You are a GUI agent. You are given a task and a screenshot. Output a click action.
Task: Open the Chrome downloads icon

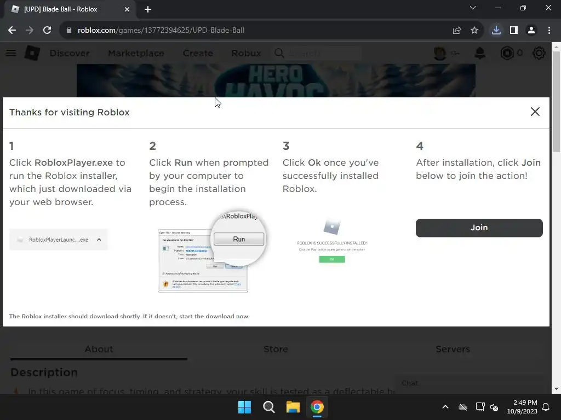click(496, 31)
